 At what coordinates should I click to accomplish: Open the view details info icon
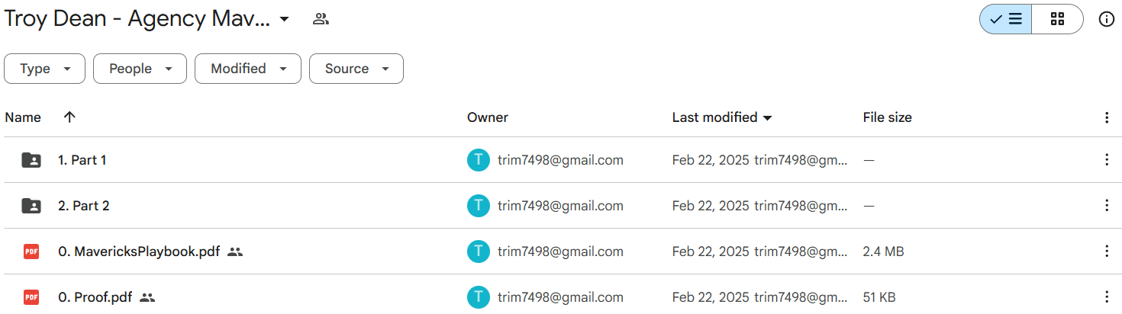(1106, 20)
